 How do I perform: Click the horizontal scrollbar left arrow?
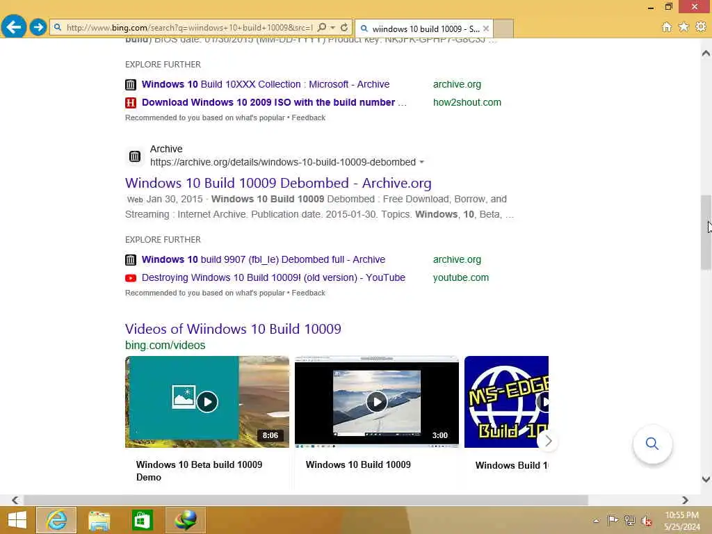(15, 500)
